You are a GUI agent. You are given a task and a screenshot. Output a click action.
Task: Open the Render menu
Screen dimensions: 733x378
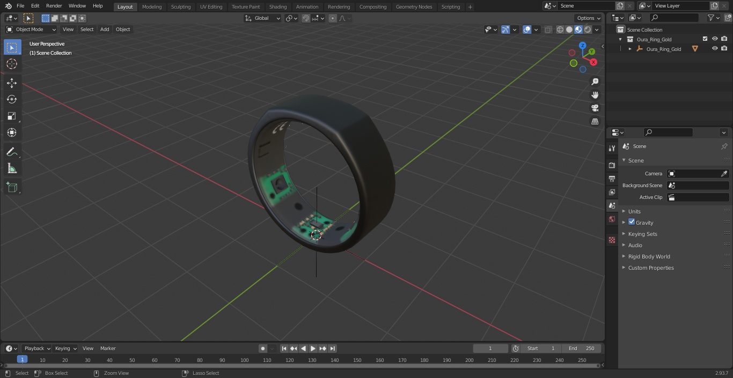click(x=54, y=6)
